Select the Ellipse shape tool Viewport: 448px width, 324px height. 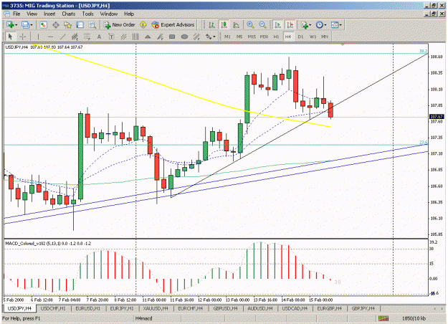point(184,37)
